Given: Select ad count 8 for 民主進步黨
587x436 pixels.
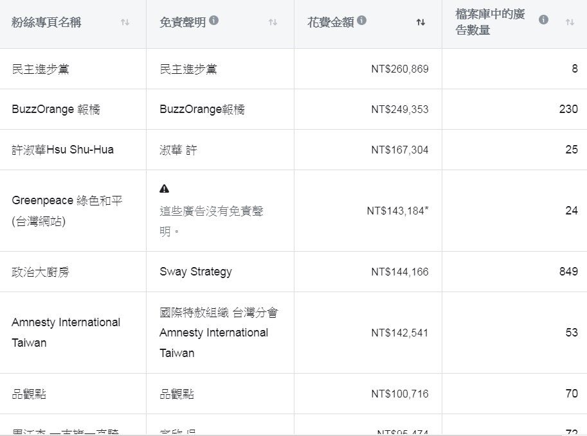Looking at the screenshot, I should (575, 69).
